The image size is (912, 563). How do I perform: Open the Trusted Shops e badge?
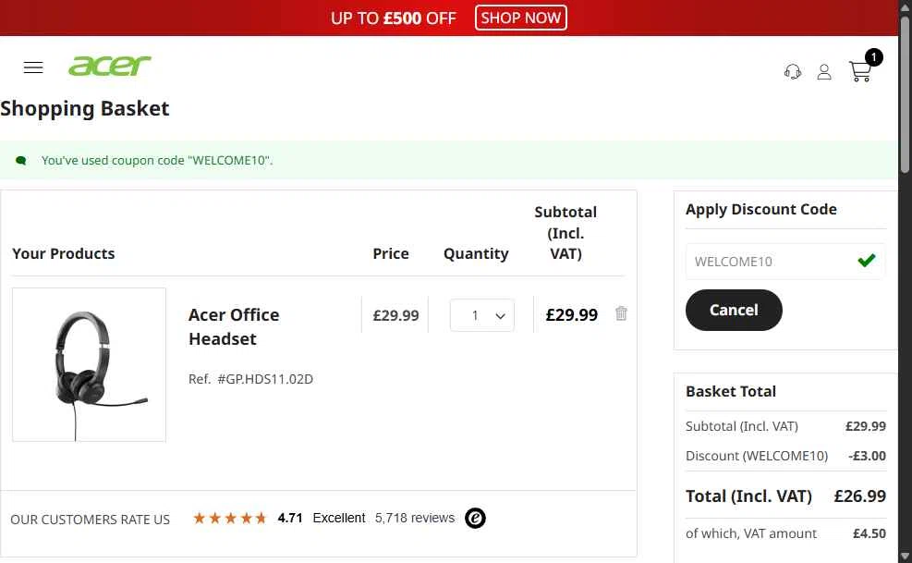[x=475, y=518]
